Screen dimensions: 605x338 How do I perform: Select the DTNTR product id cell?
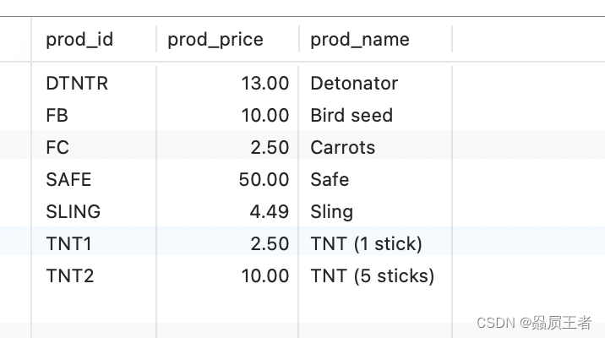pos(77,84)
